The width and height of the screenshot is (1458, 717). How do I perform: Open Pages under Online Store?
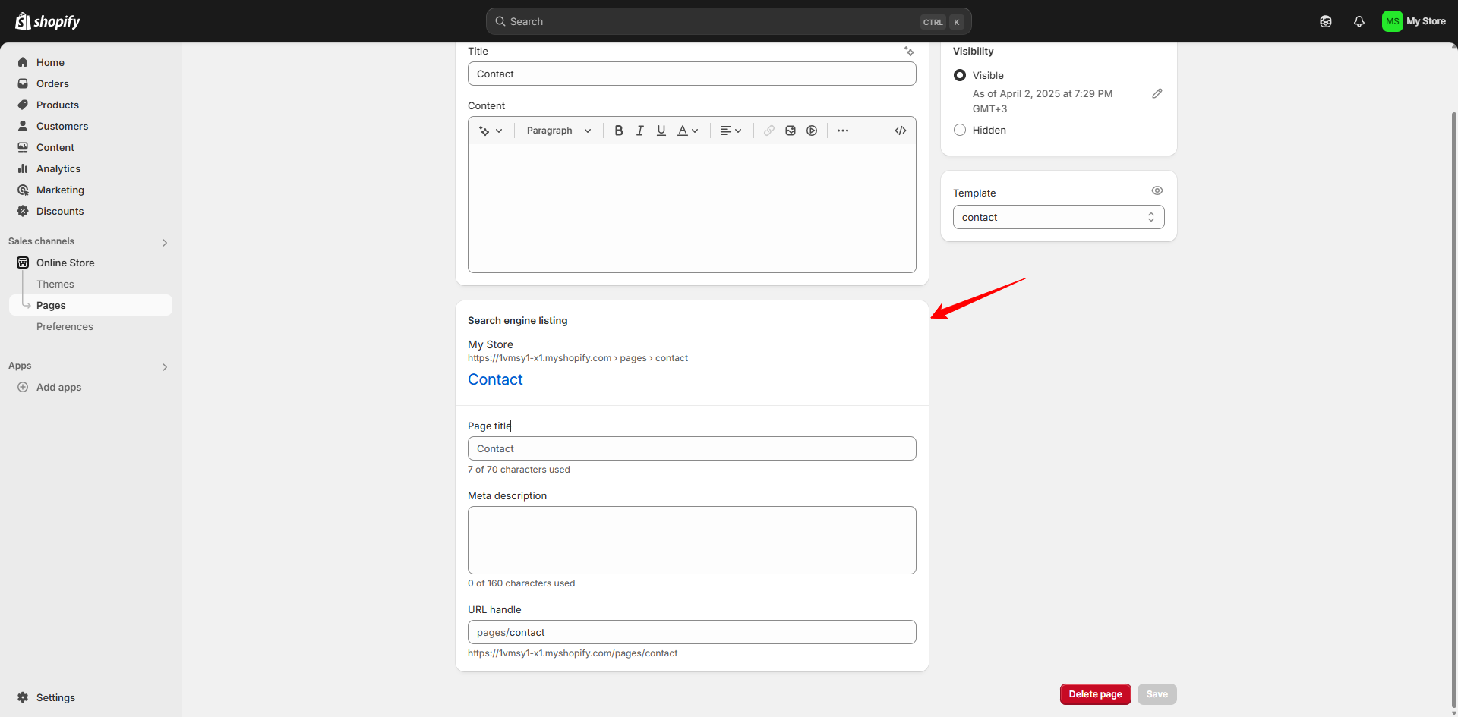[x=50, y=305]
